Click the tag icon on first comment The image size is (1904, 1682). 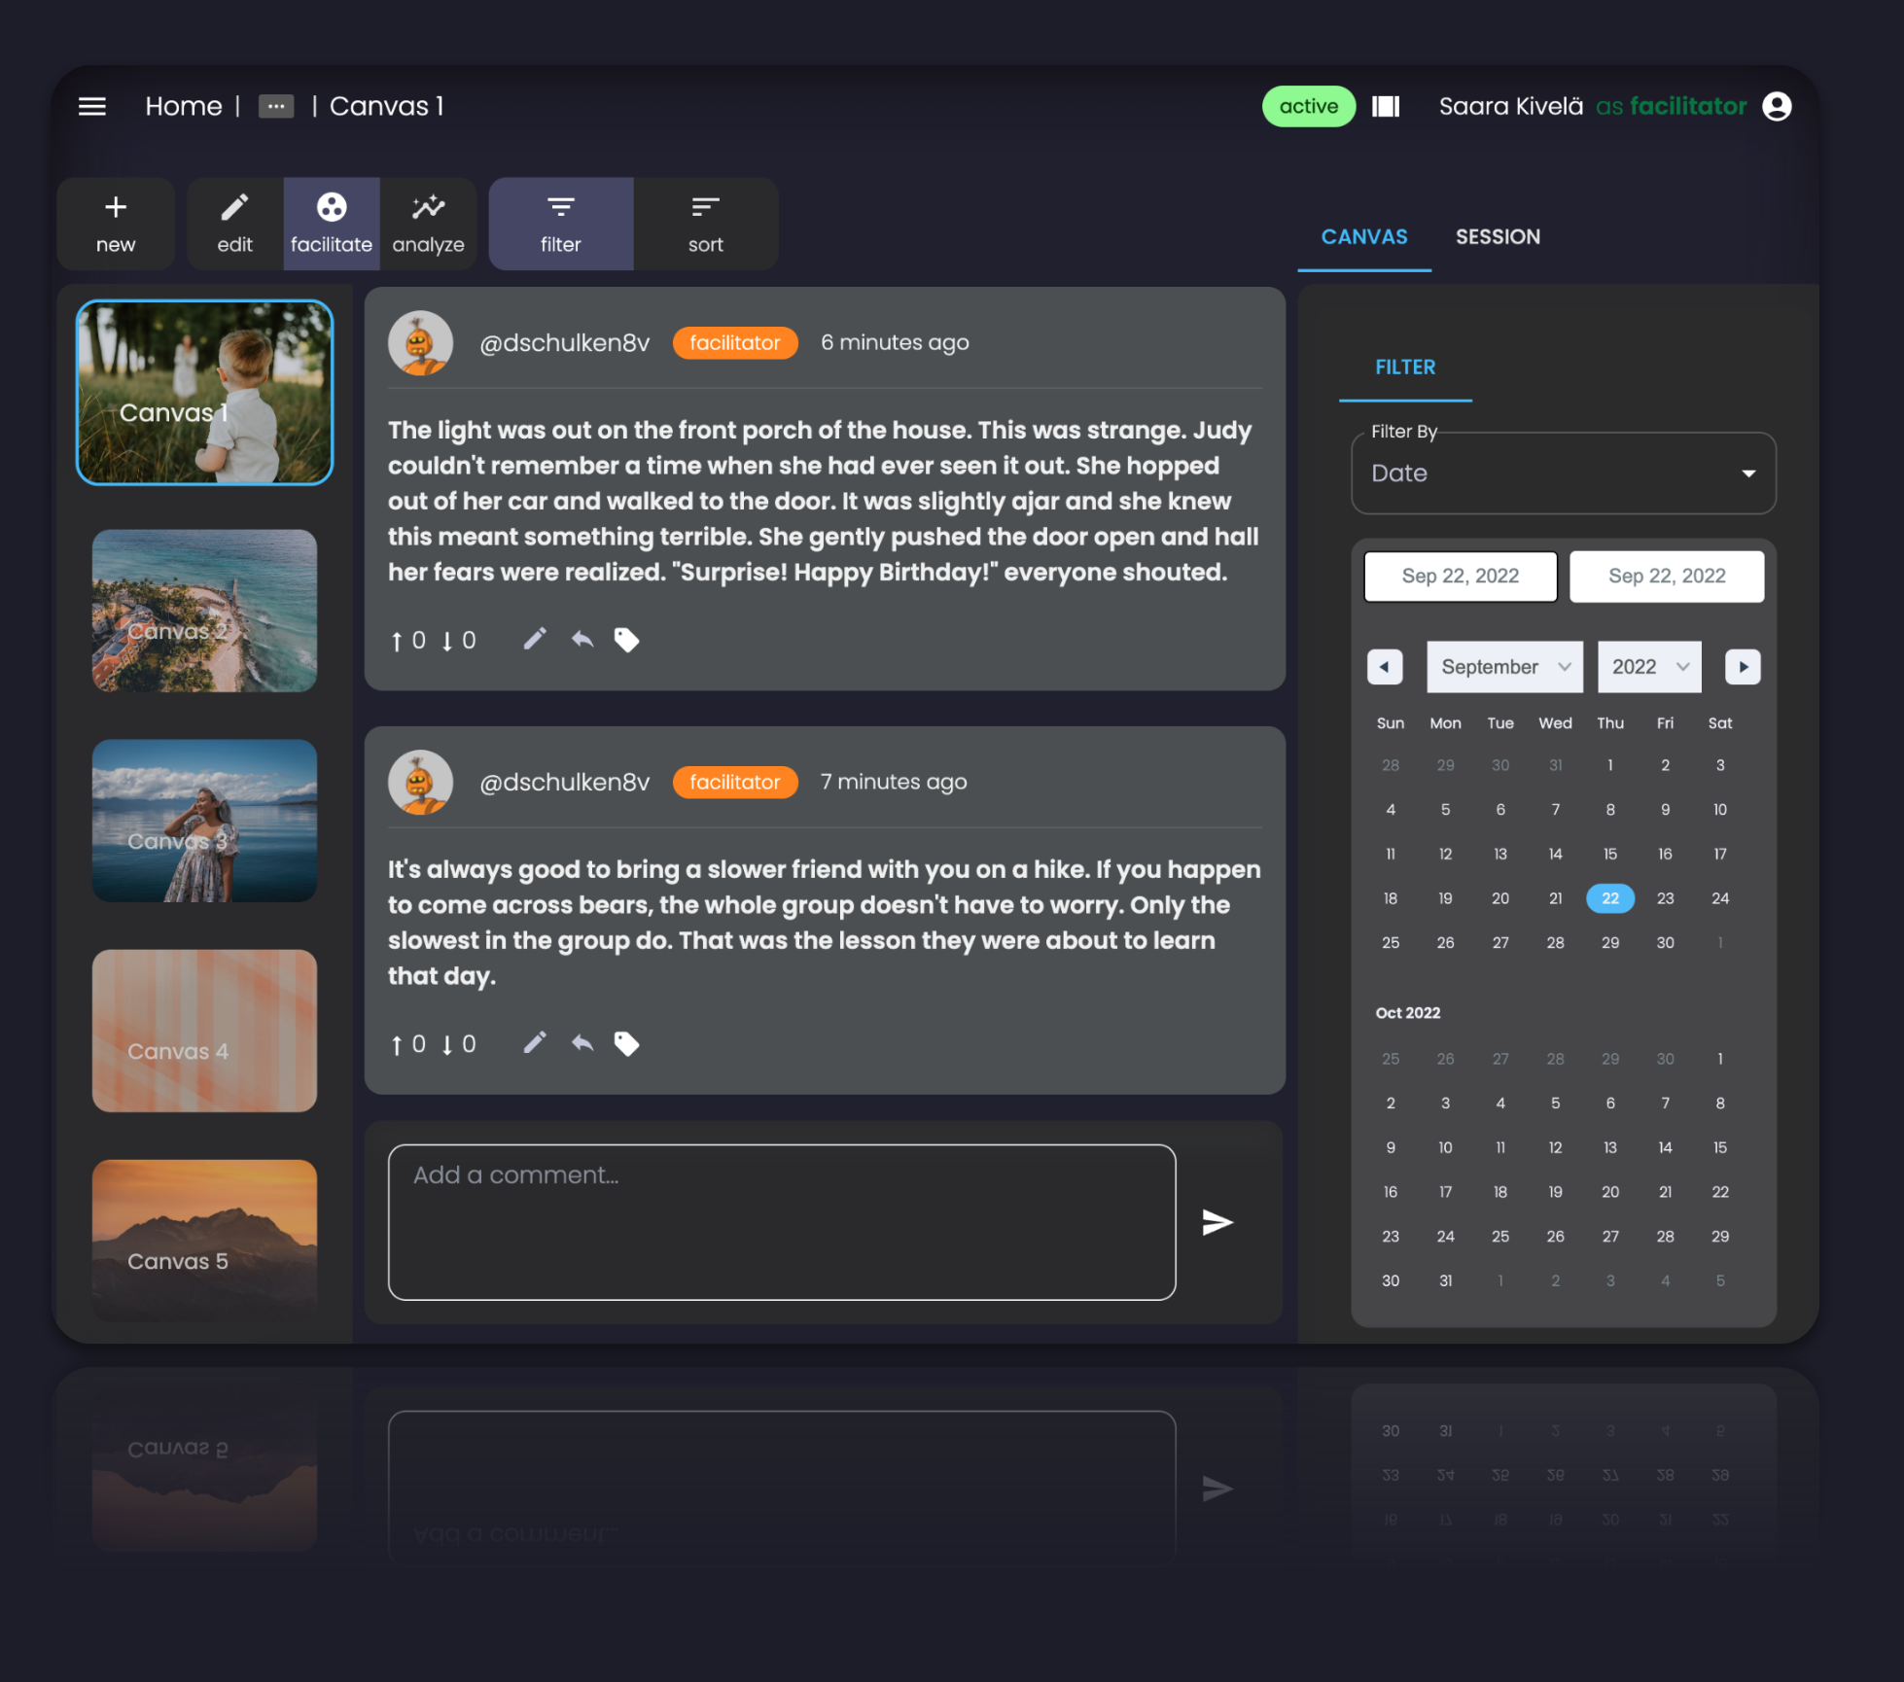point(626,640)
